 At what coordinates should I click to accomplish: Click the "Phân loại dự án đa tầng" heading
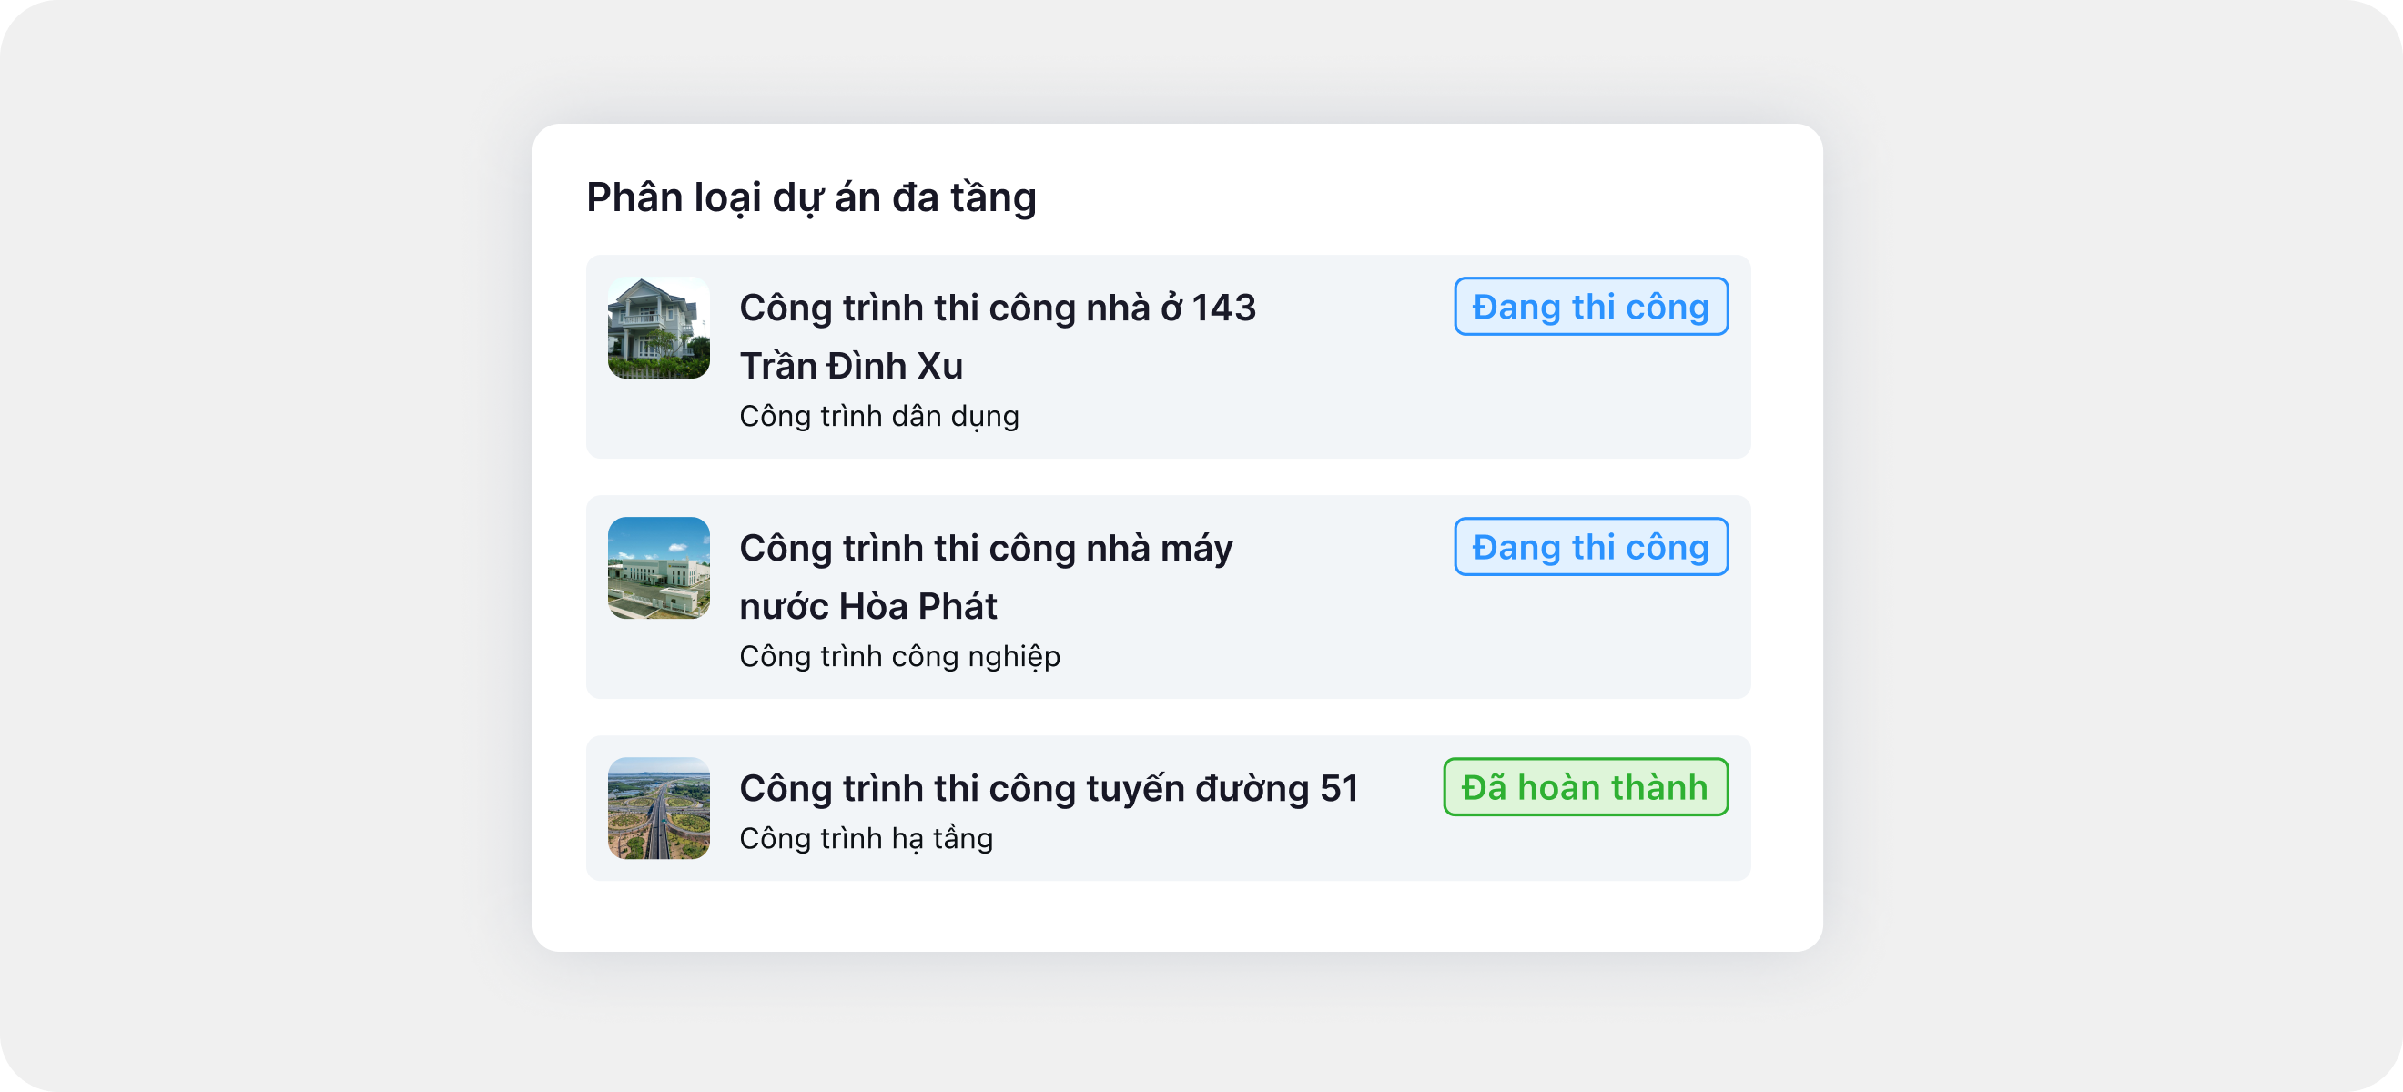[811, 197]
